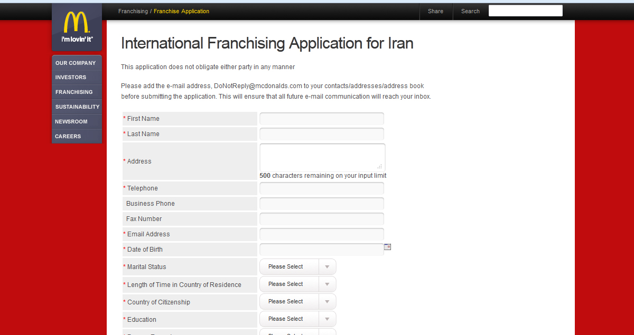
Task: Navigate to the Newsroom page
Action: point(71,122)
